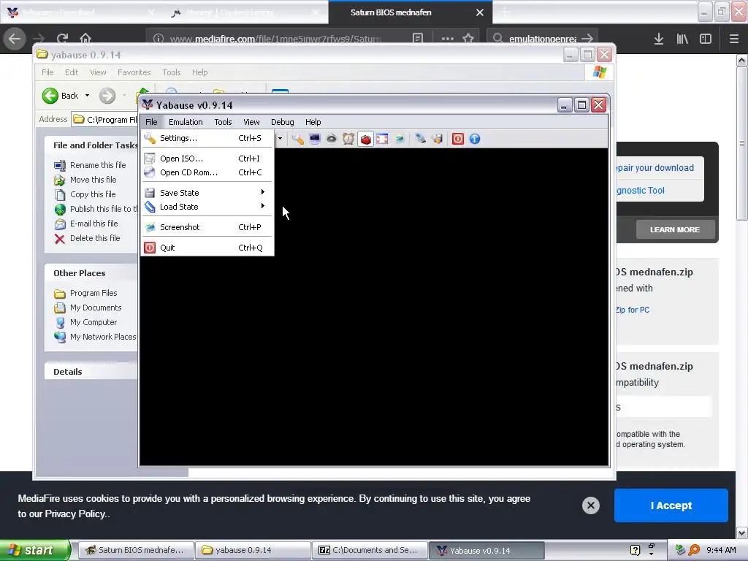The height and width of the screenshot is (561, 748).
Task: Switch to yabause 0.9.14 folder taskbar button
Action: [253, 550]
